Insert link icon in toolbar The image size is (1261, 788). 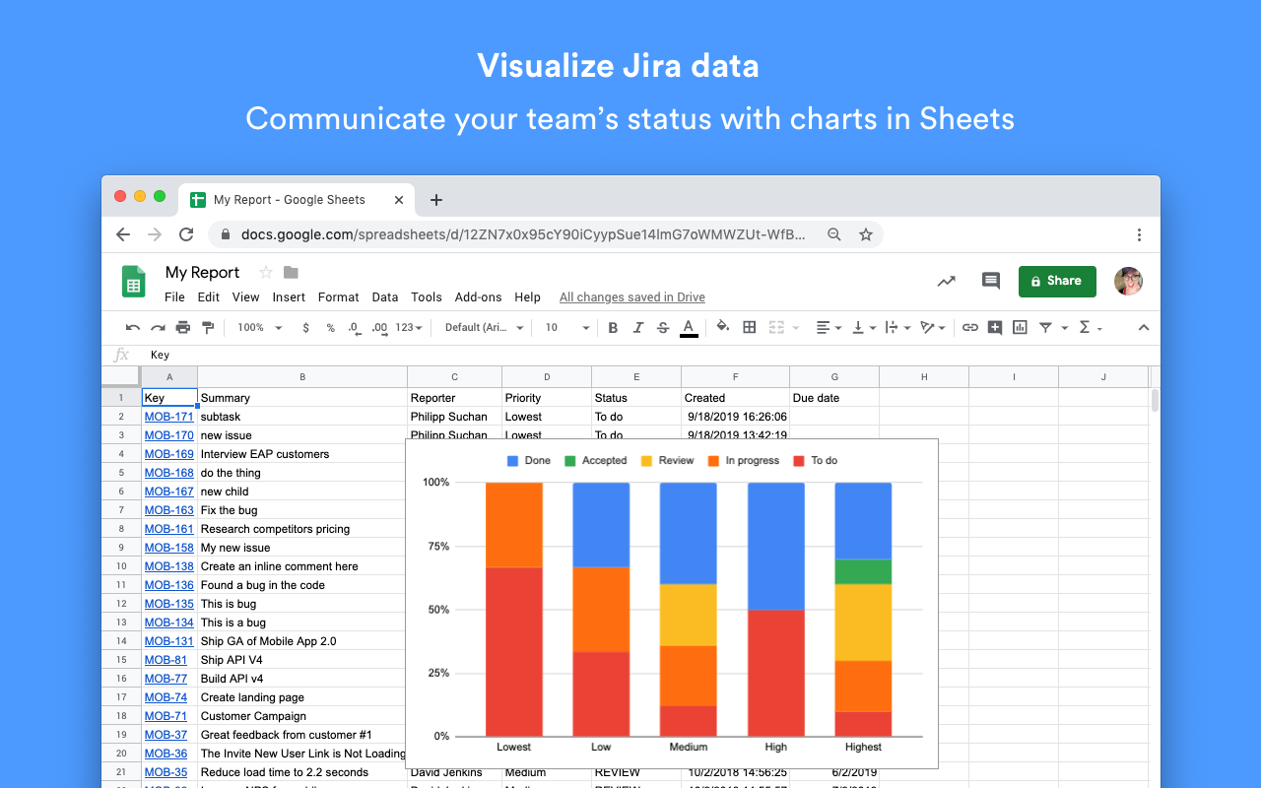970,328
